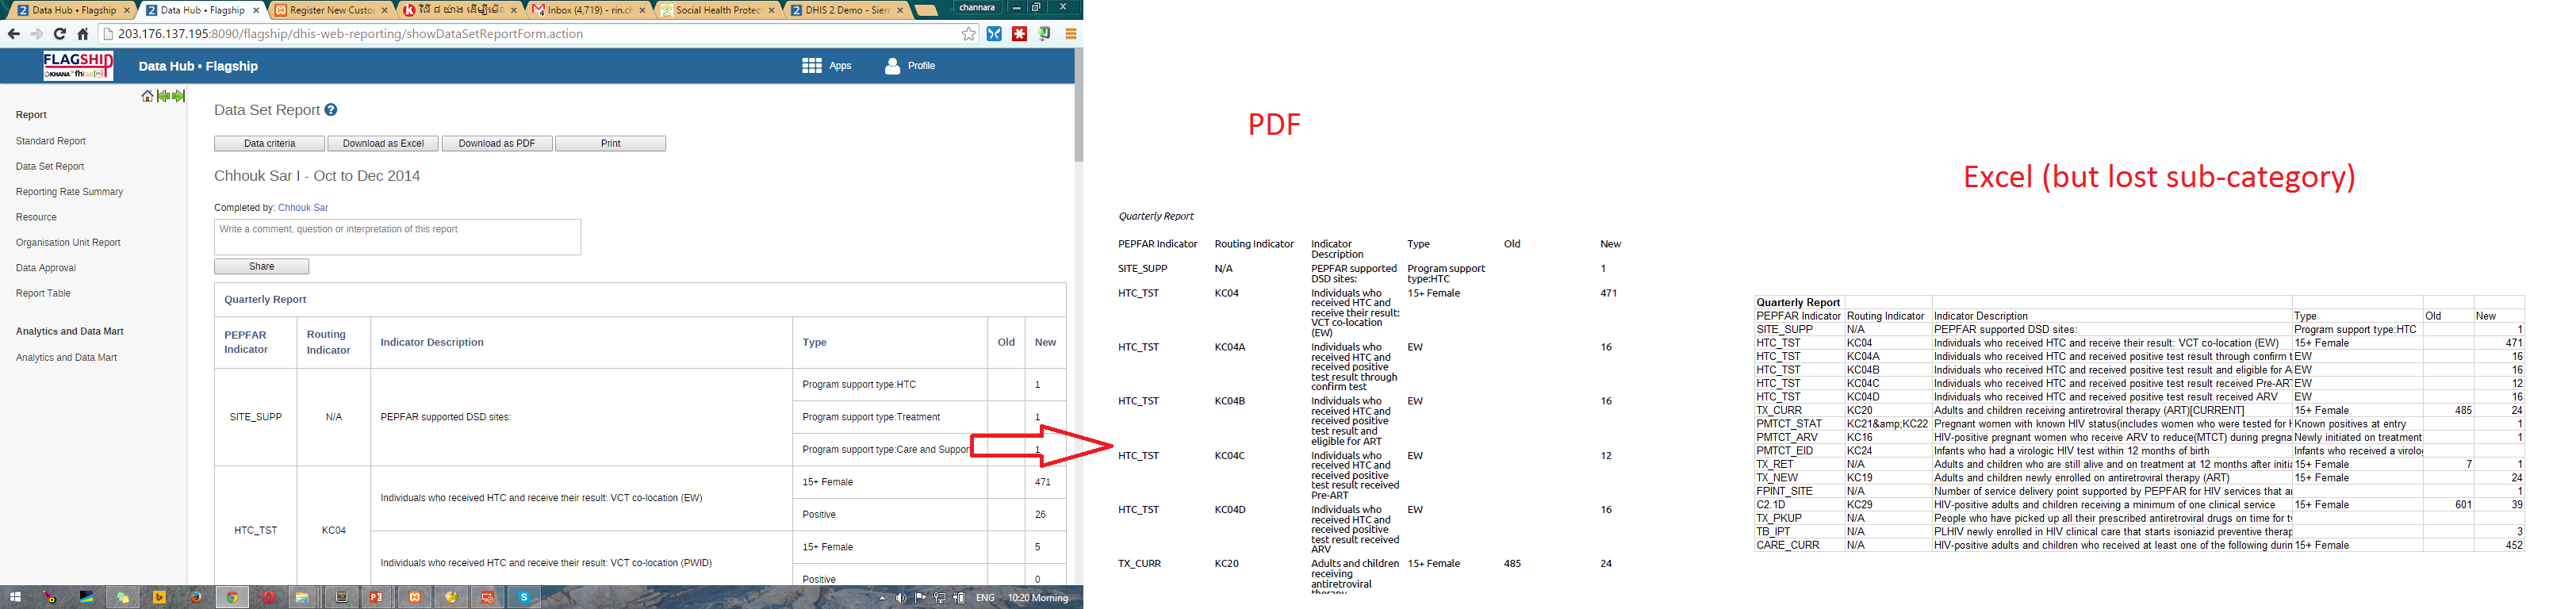Close the active Data Hub • Flagship tab
The height and width of the screenshot is (609, 2576).
click(256, 10)
